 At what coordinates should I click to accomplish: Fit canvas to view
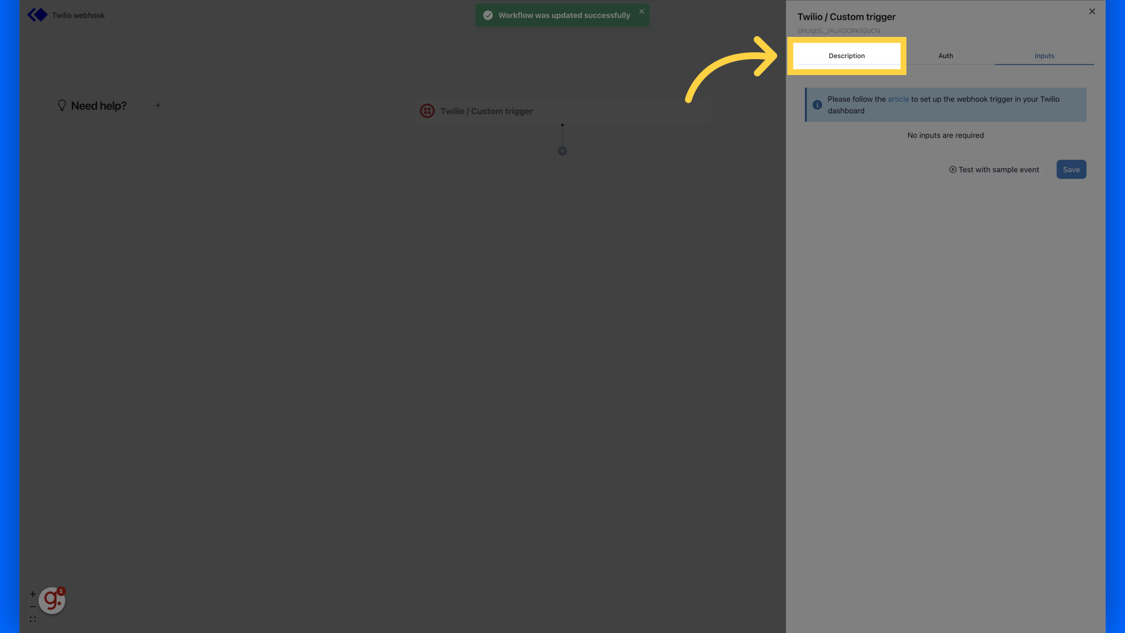coord(33,620)
